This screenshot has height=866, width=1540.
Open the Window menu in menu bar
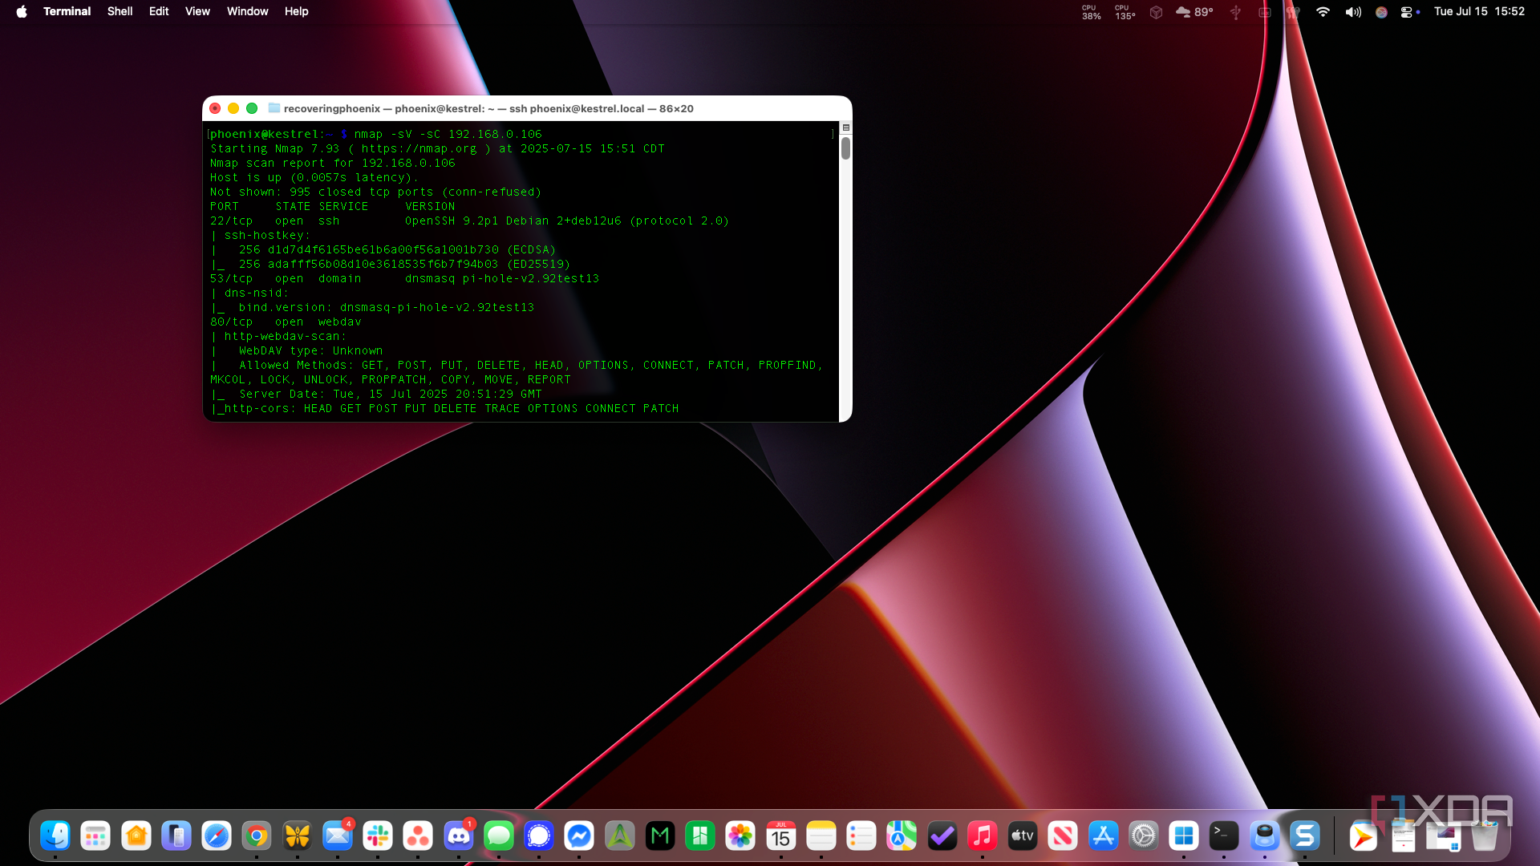point(247,11)
